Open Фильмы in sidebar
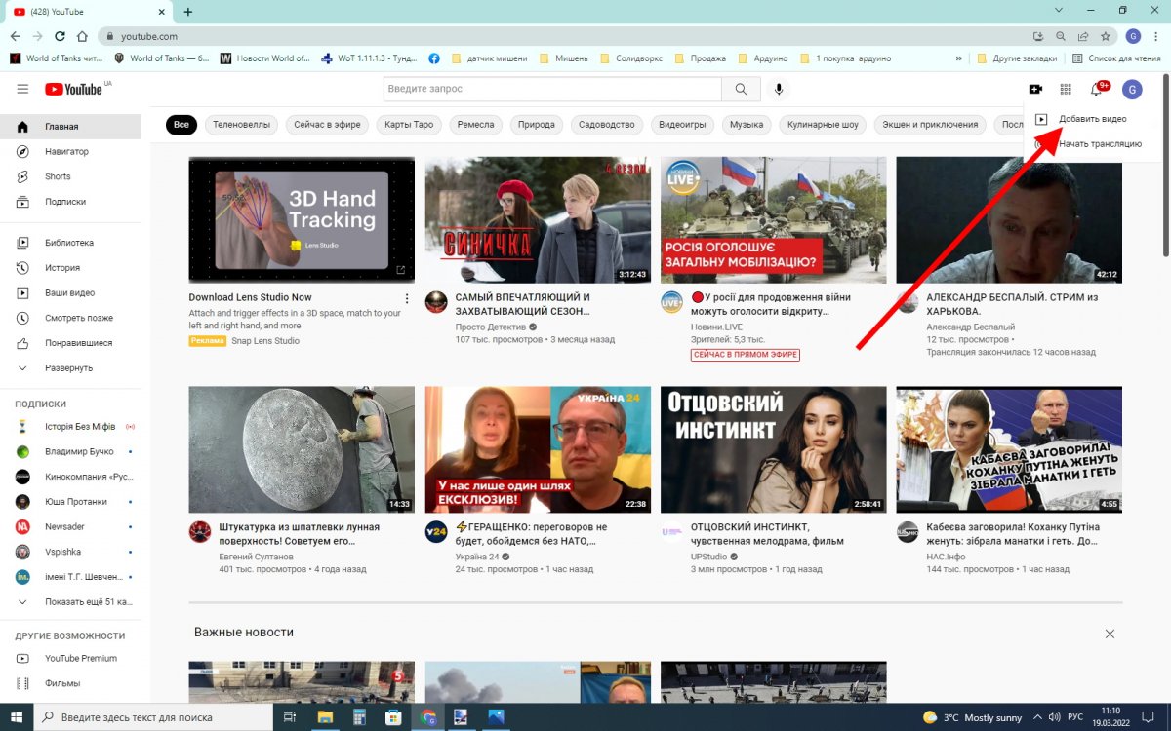Viewport: 1171px width, 731px height. [x=70, y=683]
